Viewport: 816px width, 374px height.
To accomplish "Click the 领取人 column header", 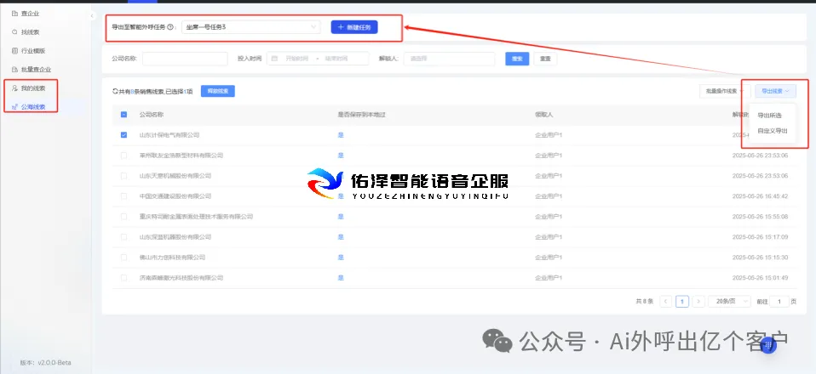I will click(x=543, y=115).
